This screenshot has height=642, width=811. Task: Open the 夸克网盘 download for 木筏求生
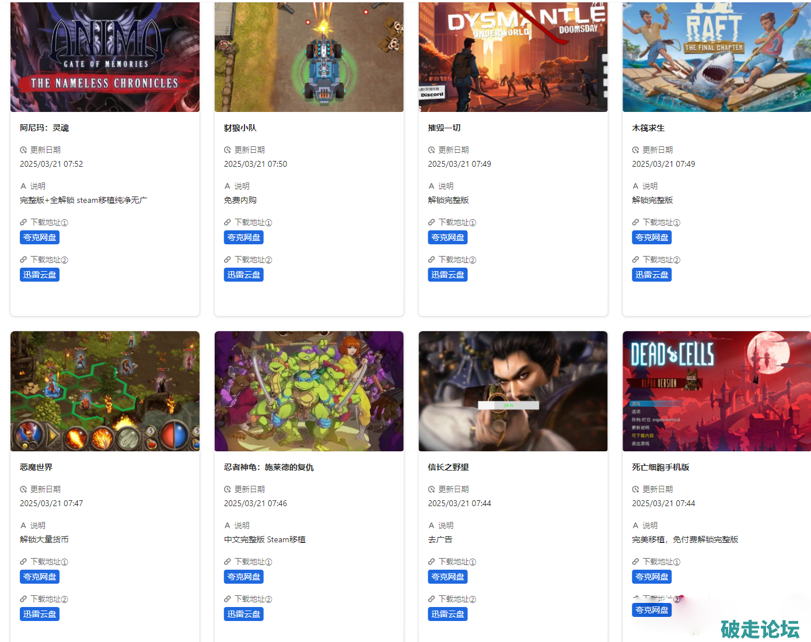tap(652, 237)
